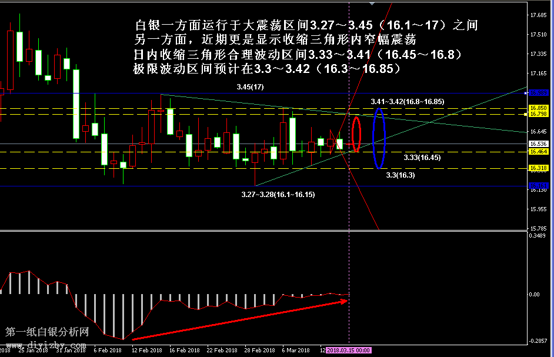
Task: Click the 16.536 current price label
Action: tap(538, 144)
